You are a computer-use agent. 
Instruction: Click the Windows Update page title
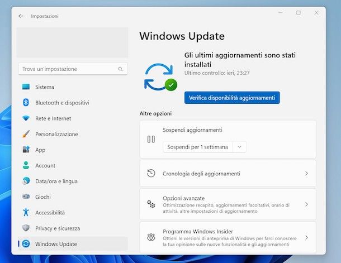pyautogui.click(x=182, y=36)
